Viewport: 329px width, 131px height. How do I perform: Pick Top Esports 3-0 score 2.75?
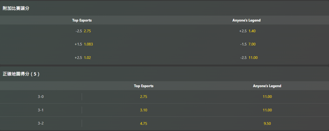coord(143,97)
